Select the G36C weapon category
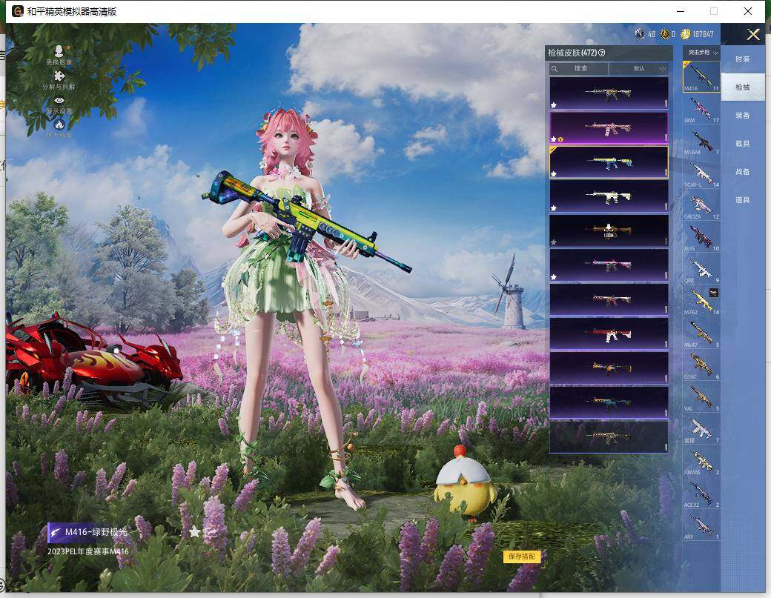 (701, 365)
